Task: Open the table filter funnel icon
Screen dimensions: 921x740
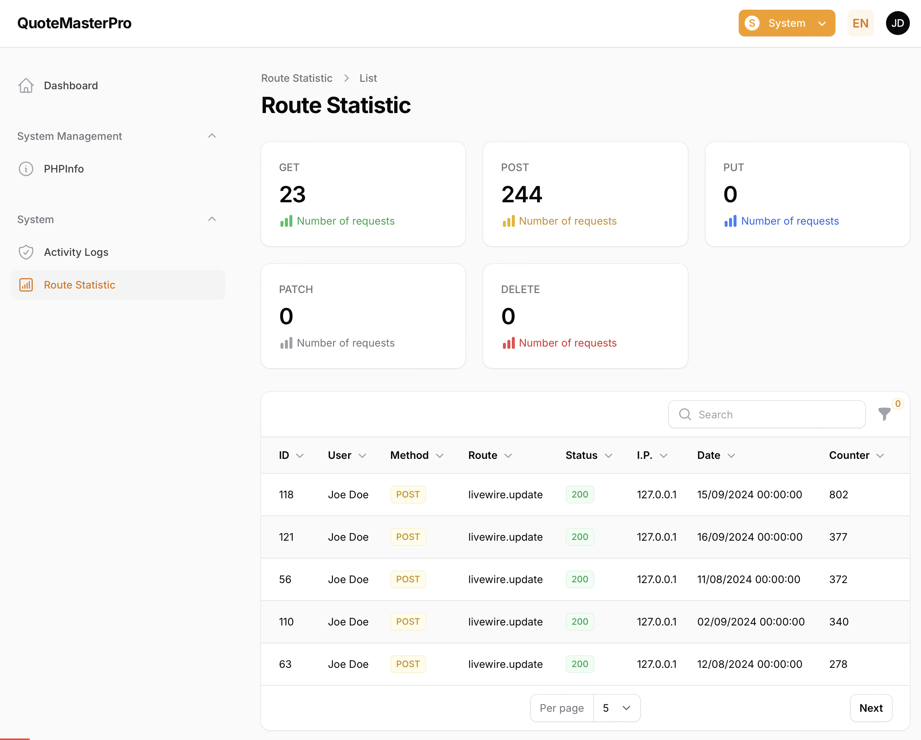Action: (x=884, y=414)
